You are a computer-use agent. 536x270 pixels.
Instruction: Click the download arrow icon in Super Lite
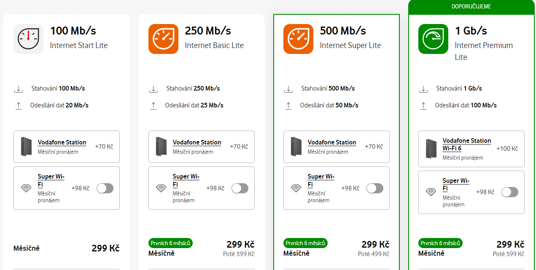(x=288, y=89)
